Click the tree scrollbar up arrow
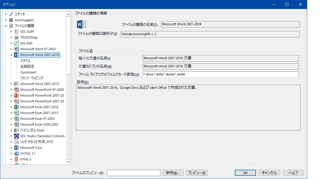 point(68,14)
